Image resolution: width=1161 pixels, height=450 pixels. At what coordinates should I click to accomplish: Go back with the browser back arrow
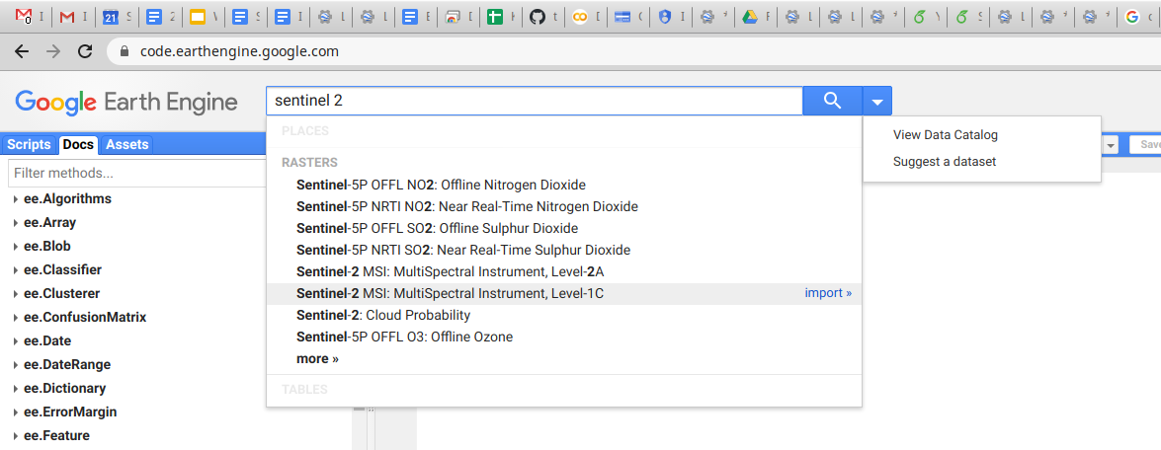point(22,51)
